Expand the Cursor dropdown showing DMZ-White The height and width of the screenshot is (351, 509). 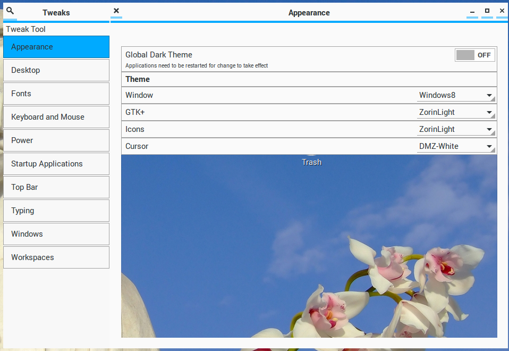pyautogui.click(x=456, y=147)
